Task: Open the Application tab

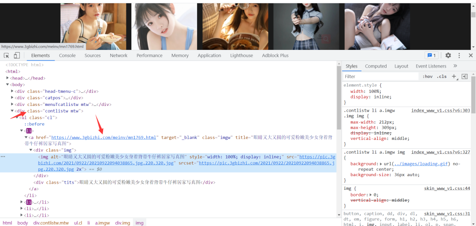Action: pyautogui.click(x=209, y=55)
